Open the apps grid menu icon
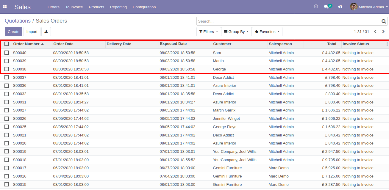The image size is (389, 190). coord(5,7)
